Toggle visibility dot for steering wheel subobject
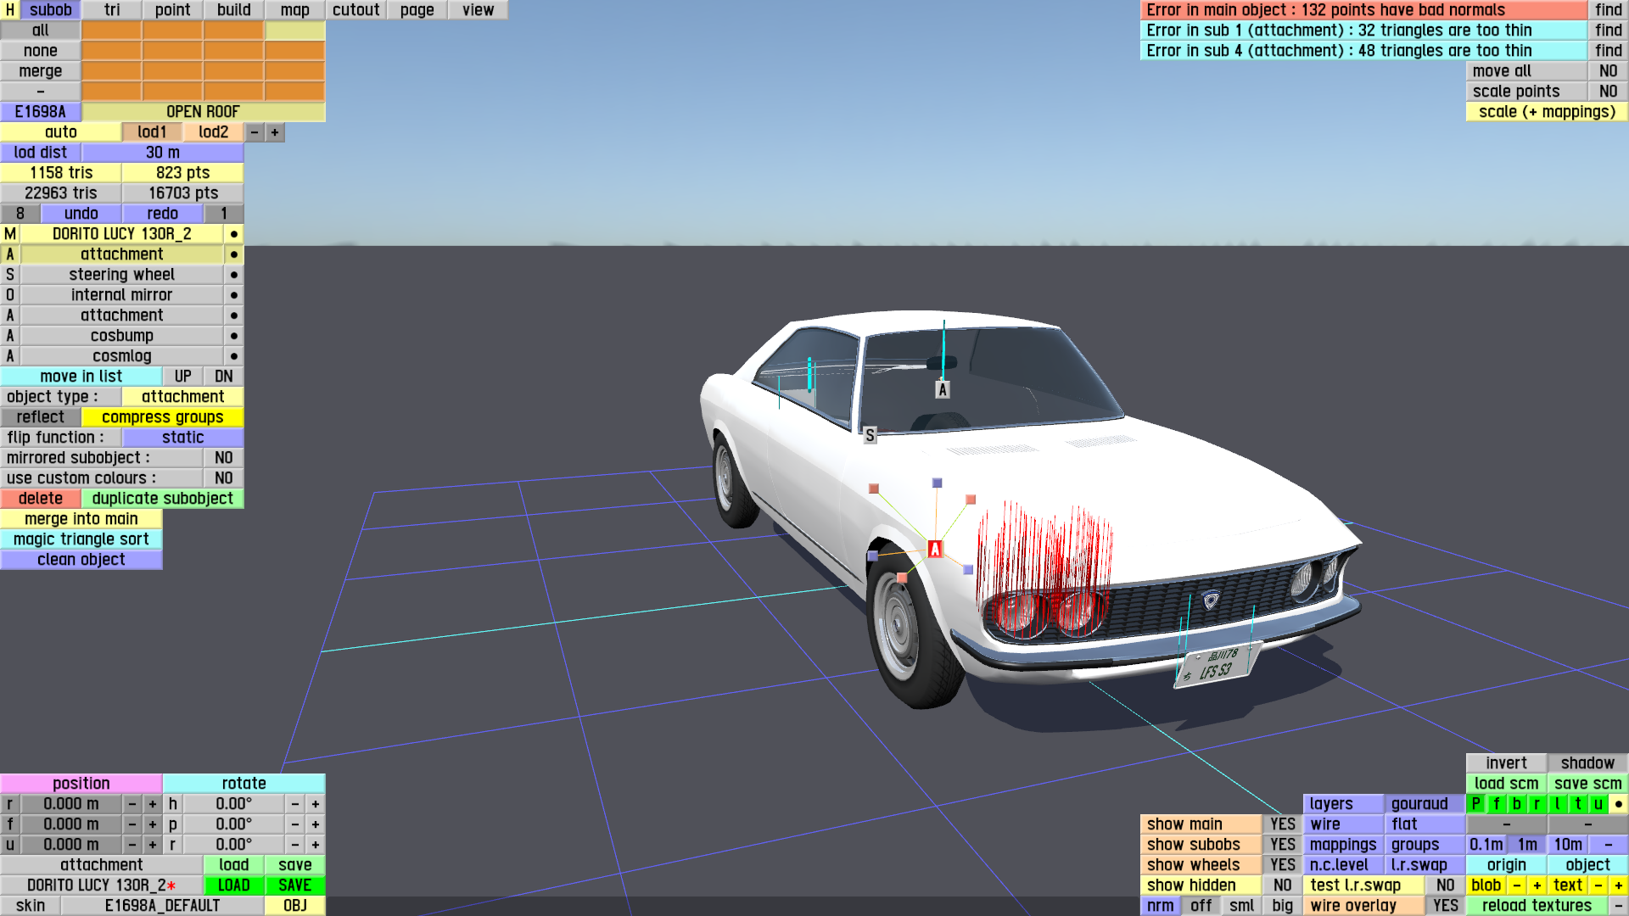The width and height of the screenshot is (1629, 916). point(233,275)
